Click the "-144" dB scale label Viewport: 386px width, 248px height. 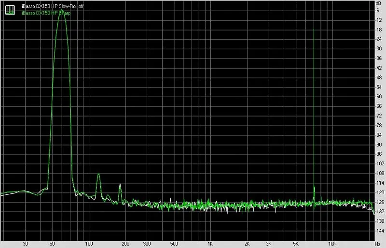coord(379,231)
